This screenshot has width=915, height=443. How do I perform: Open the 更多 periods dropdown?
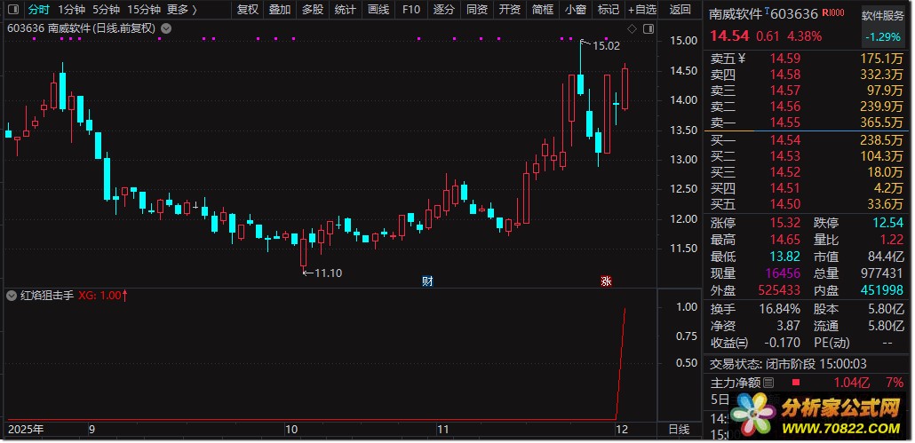(x=181, y=10)
